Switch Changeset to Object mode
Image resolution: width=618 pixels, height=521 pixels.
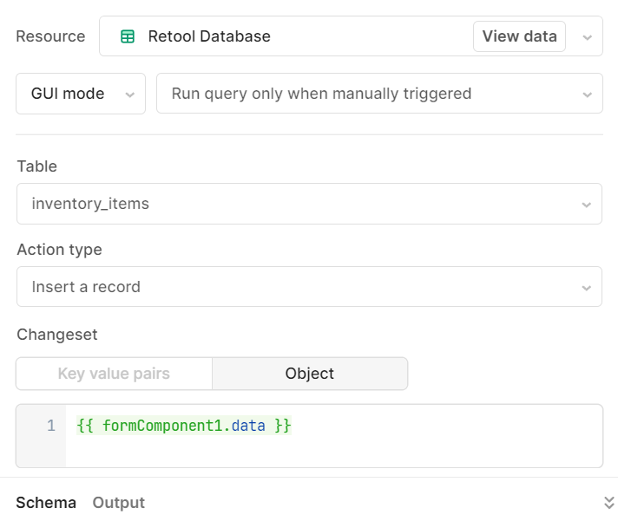tap(310, 374)
